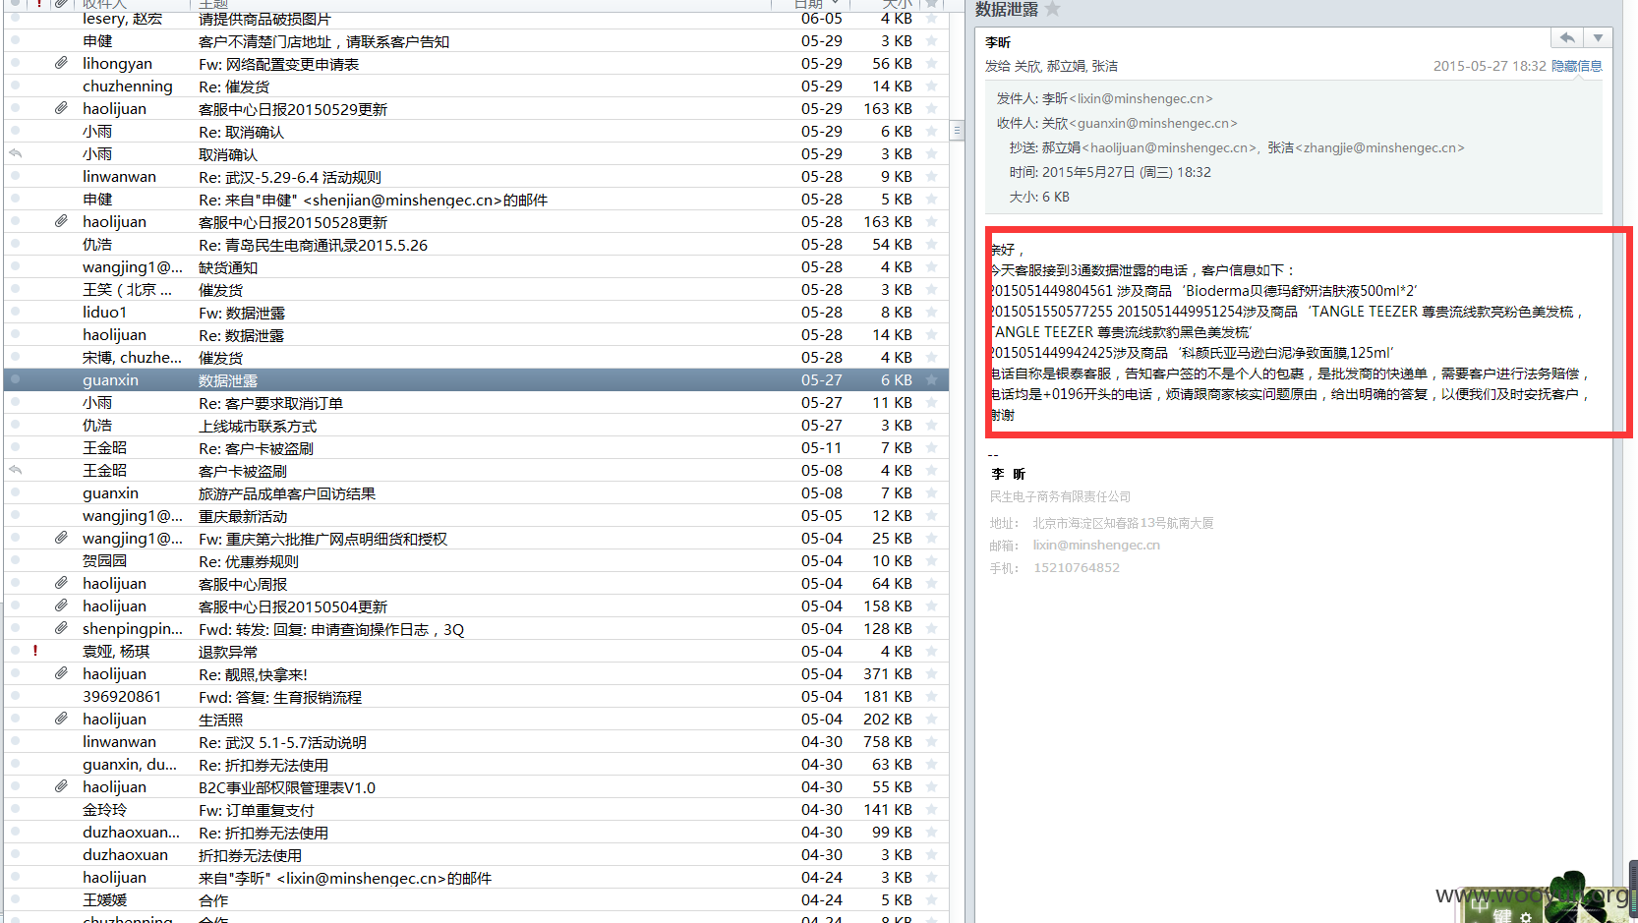1638x923 pixels.
Task: Click the read-status dot on Re: 优惠券规则
Action: tap(16, 560)
